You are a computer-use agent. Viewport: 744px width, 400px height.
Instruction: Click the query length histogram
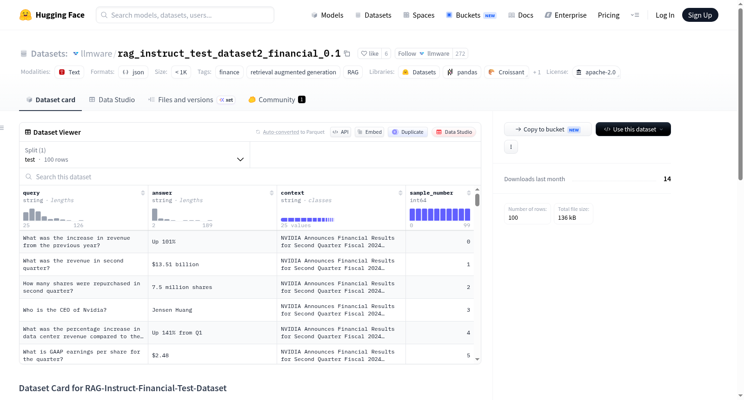click(x=53, y=214)
